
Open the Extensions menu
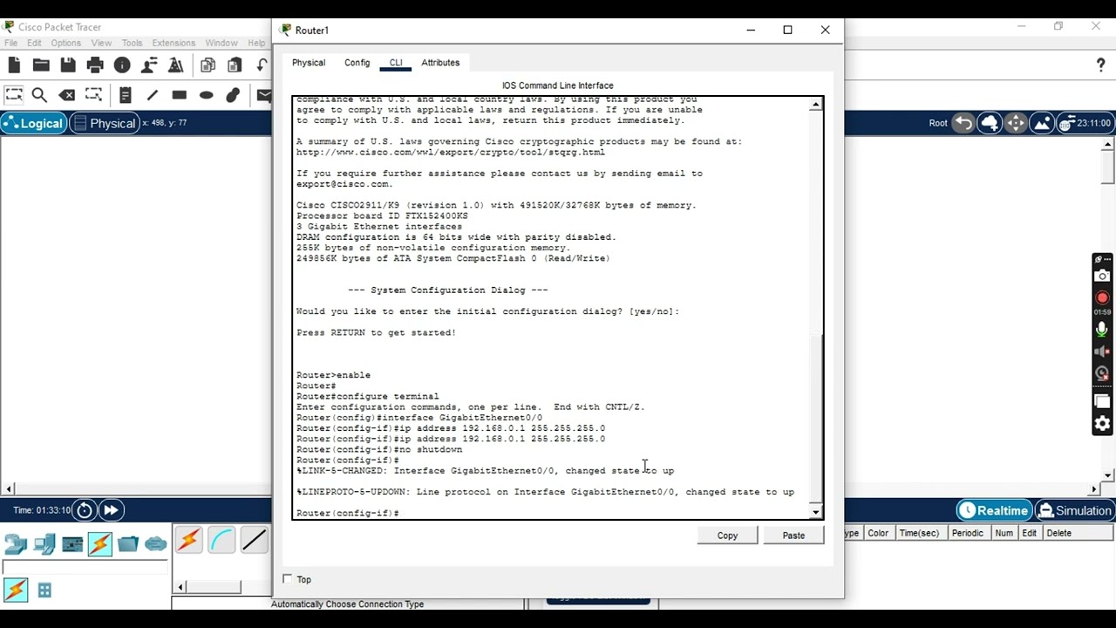point(174,43)
